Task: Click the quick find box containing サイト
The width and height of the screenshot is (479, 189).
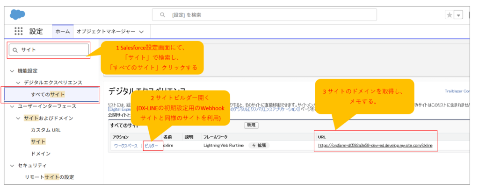Action: (x=49, y=50)
